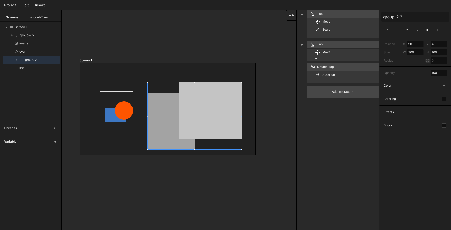The image size is (451, 230).
Task: Click the Add Interaction button
Action: pos(343,92)
